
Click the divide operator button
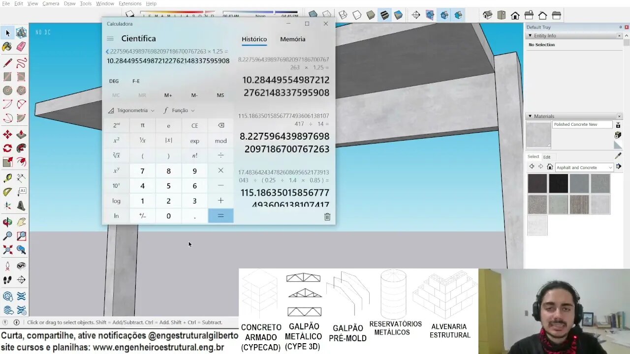click(x=220, y=155)
